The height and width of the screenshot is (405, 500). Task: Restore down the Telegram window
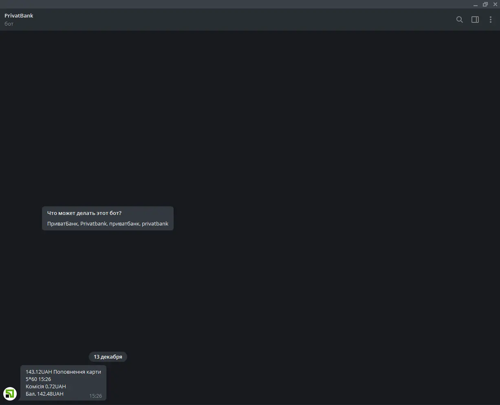click(485, 4)
